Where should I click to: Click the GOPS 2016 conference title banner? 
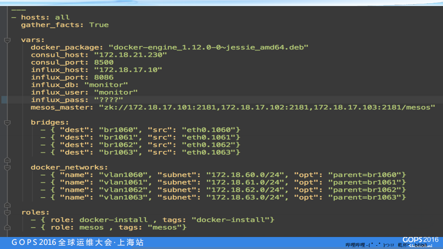pos(78,243)
